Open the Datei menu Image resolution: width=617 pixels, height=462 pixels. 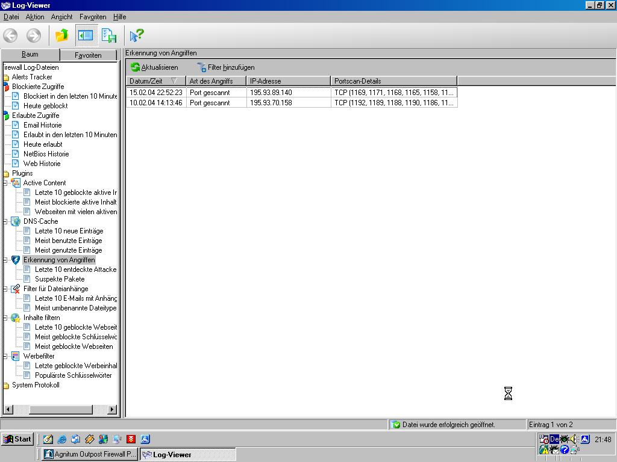11,17
